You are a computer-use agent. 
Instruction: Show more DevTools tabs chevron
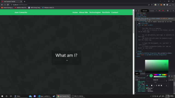[156, 11]
